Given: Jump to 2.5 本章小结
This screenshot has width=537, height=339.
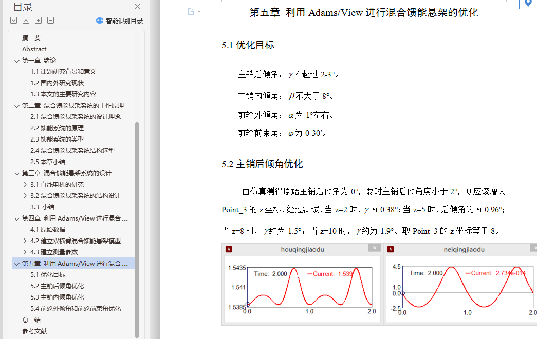Looking at the screenshot, I should click(x=48, y=162).
